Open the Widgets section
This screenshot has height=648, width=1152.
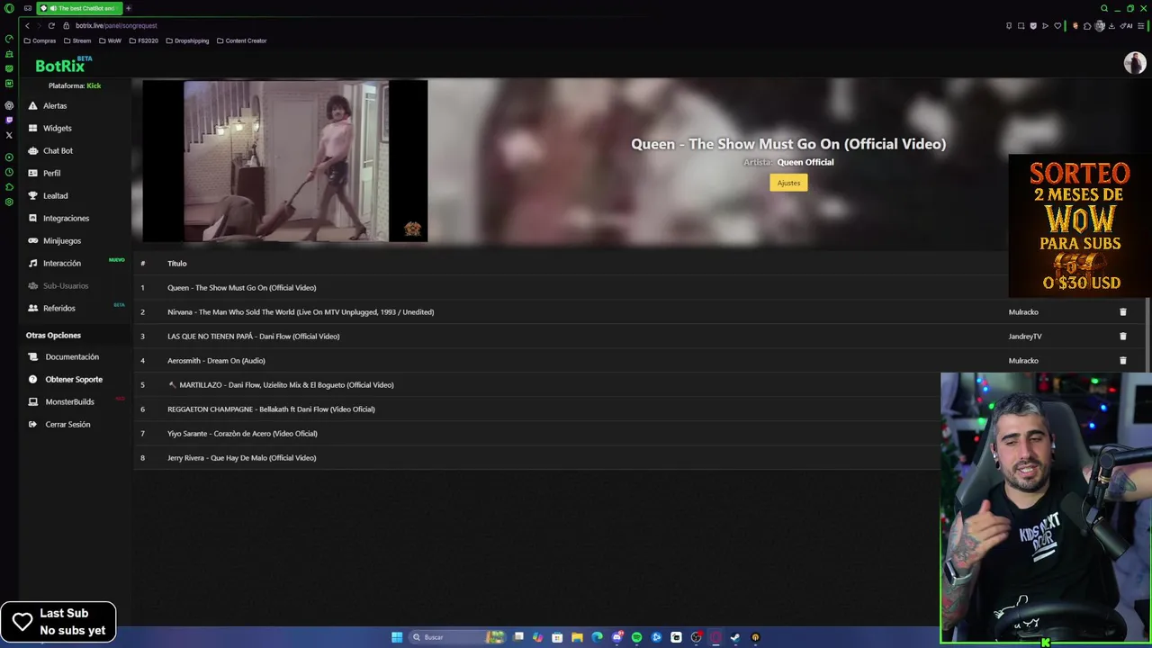[57, 128]
